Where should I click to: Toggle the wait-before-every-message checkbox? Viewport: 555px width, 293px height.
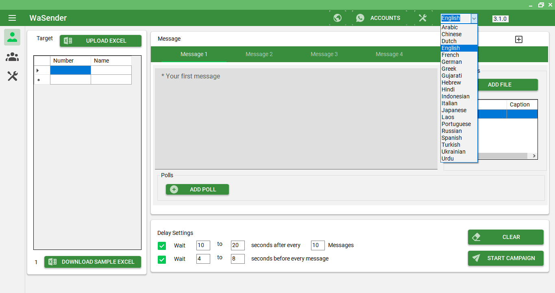point(162,259)
